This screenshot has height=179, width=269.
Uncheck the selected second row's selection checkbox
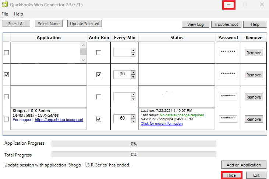pyautogui.click(x=7, y=75)
